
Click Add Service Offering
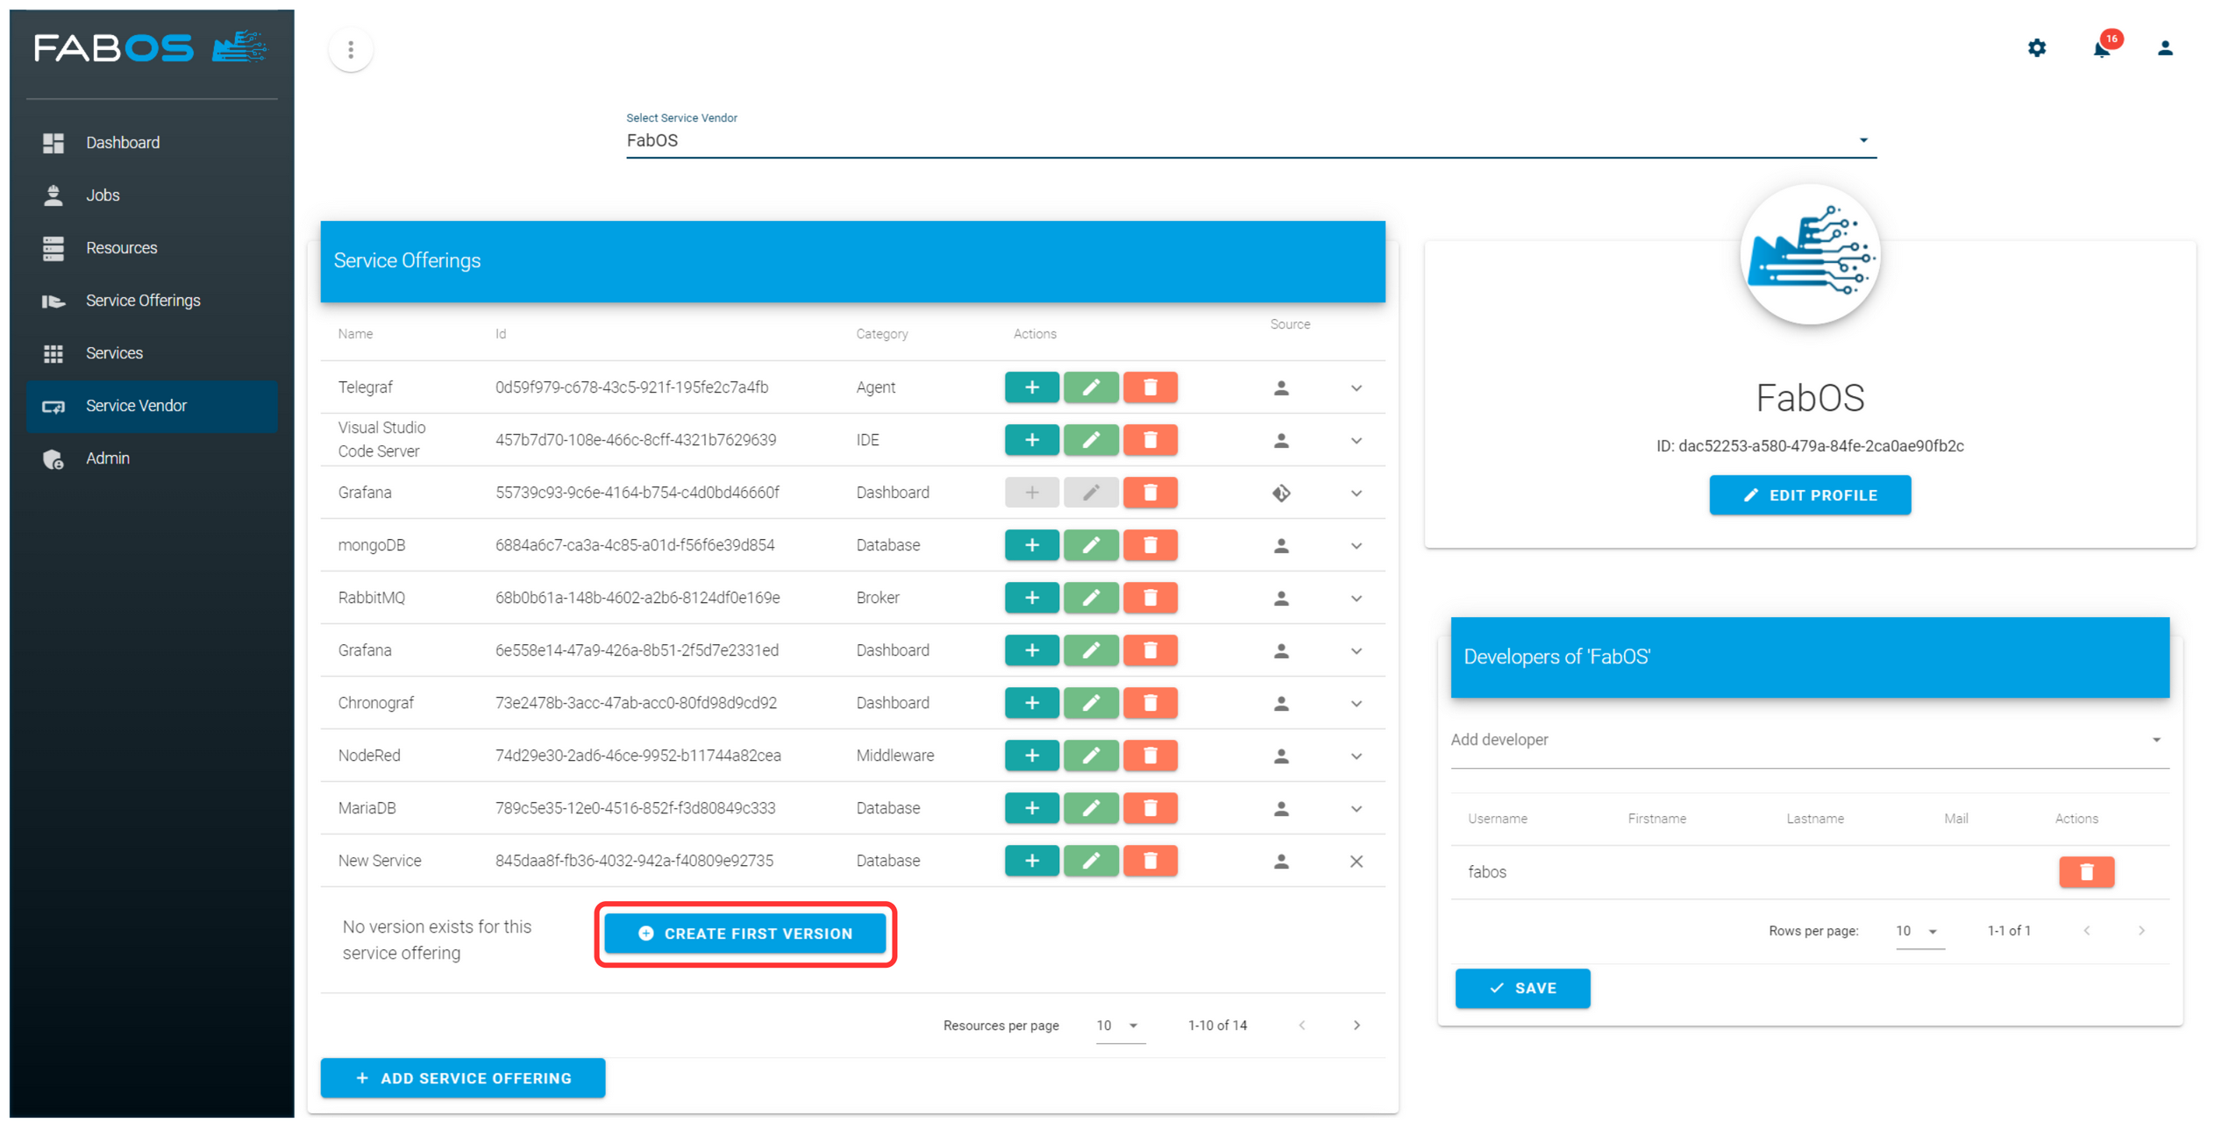(463, 1078)
